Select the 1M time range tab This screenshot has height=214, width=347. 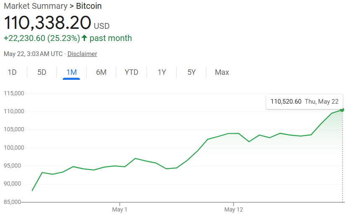click(72, 72)
